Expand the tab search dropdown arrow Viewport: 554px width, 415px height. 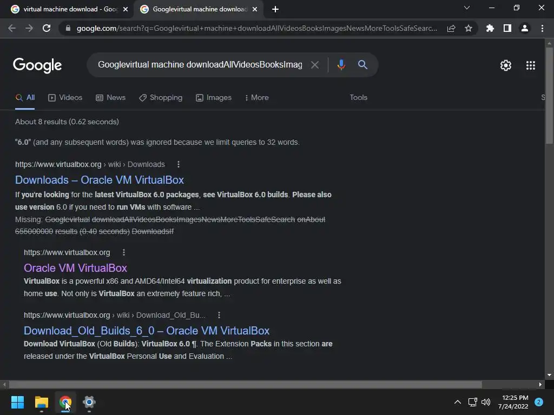[467, 8]
